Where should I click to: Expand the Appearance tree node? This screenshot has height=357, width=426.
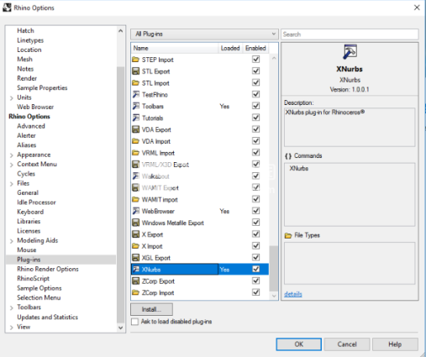[12, 155]
